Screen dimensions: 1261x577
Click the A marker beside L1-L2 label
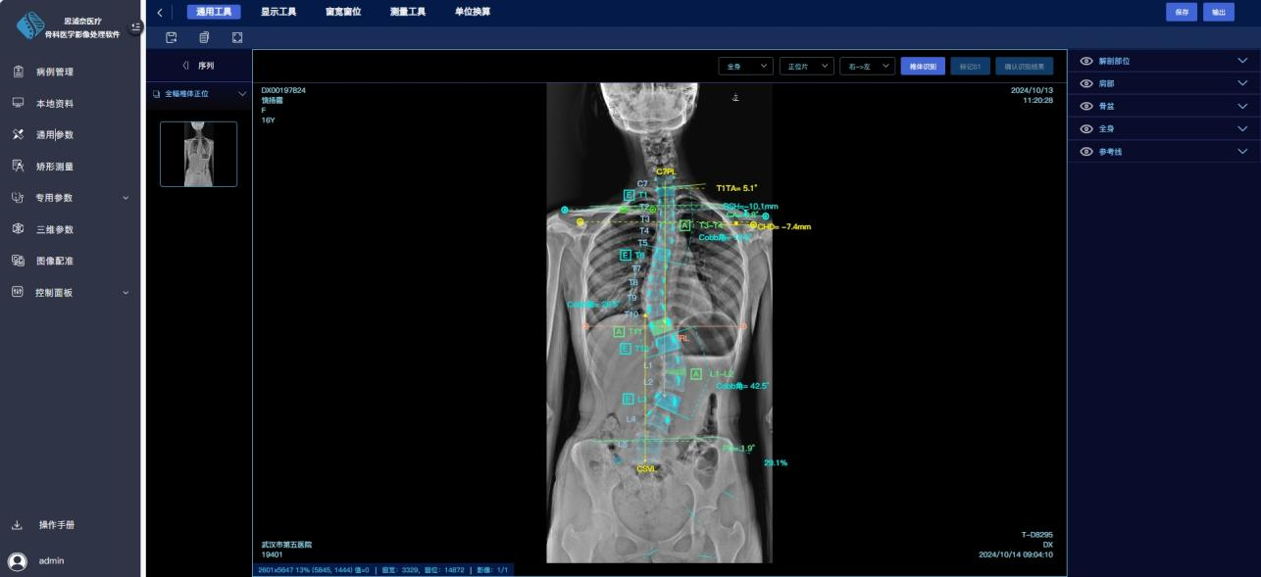pyautogui.click(x=696, y=373)
